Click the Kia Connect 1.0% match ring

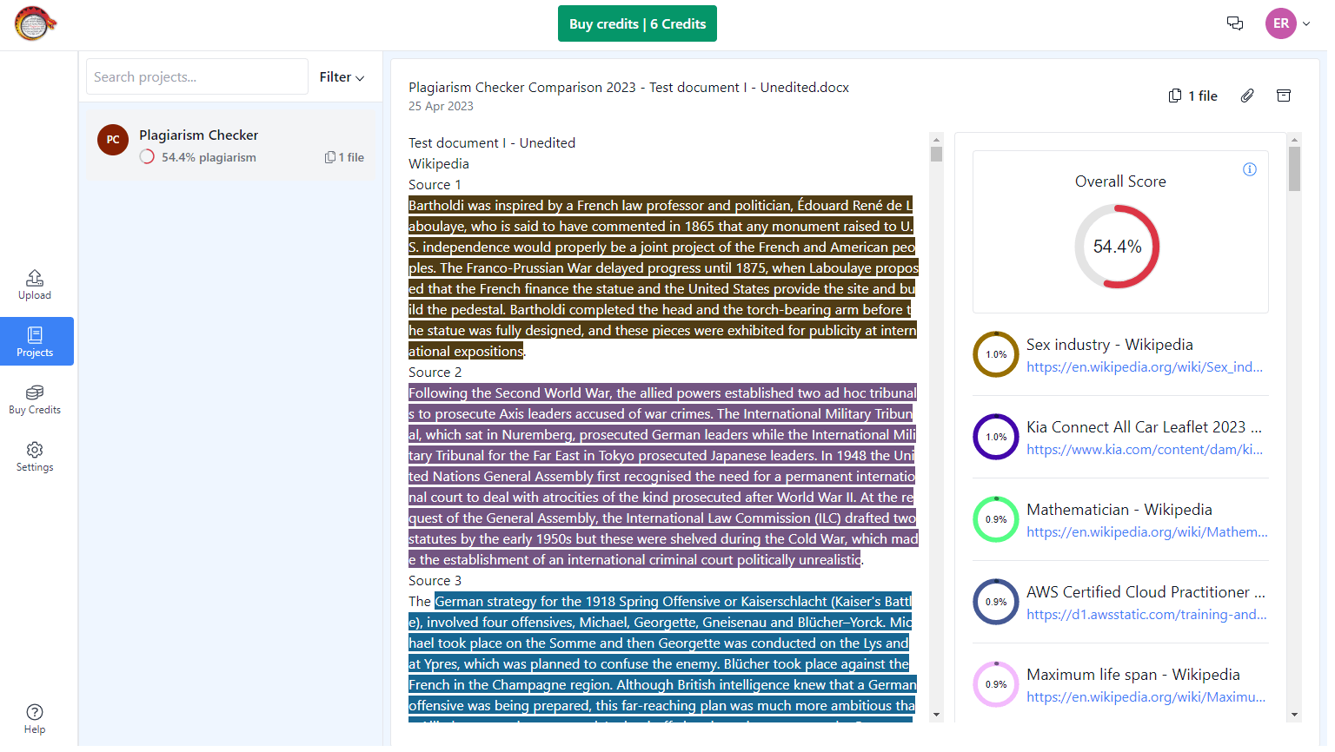[996, 437]
